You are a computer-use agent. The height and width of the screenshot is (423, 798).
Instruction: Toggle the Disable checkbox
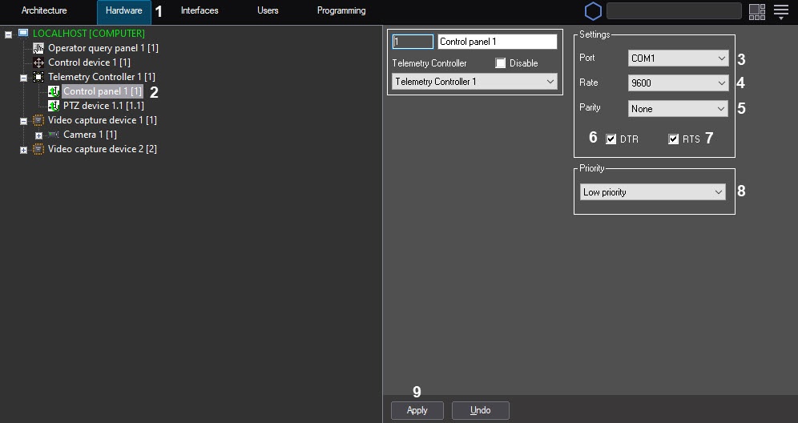[x=501, y=63]
